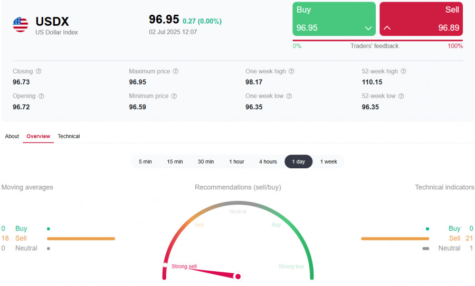Click the Minimum price value 96.59
The width and height of the screenshot is (475, 286).
[138, 107]
